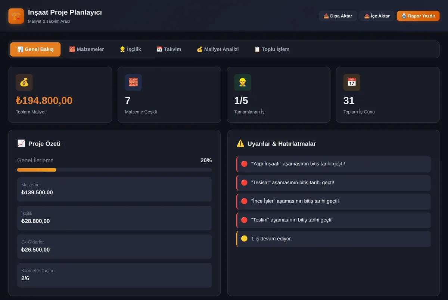The image size is (448, 300).
Task: Click the orange construction app logo icon
Action: (16, 16)
